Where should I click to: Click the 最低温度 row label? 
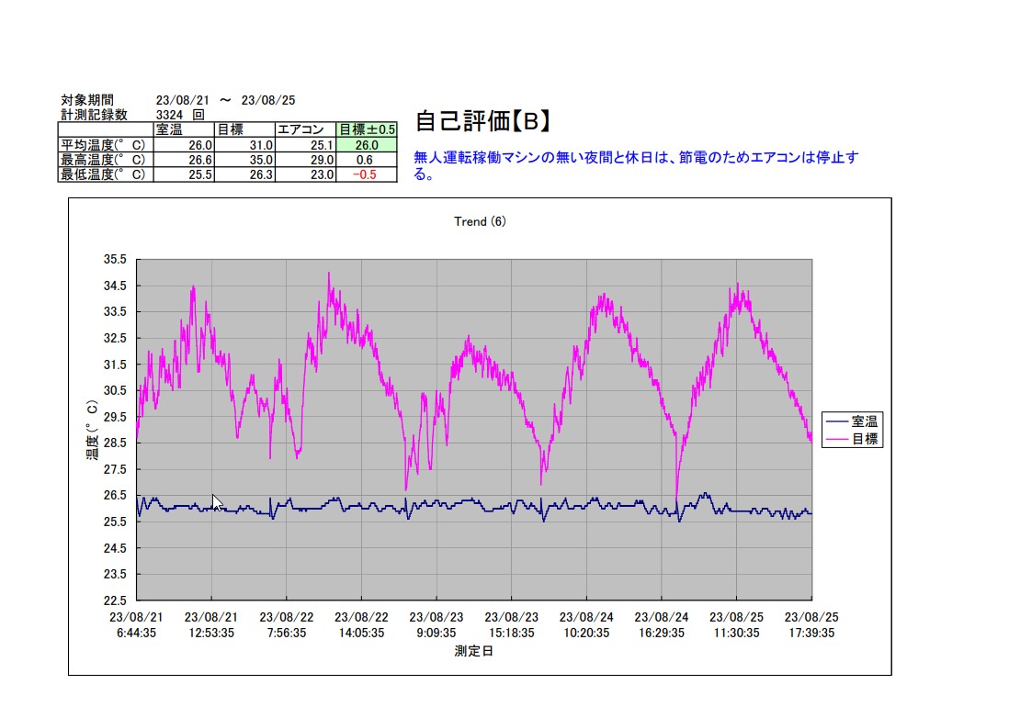(x=104, y=174)
